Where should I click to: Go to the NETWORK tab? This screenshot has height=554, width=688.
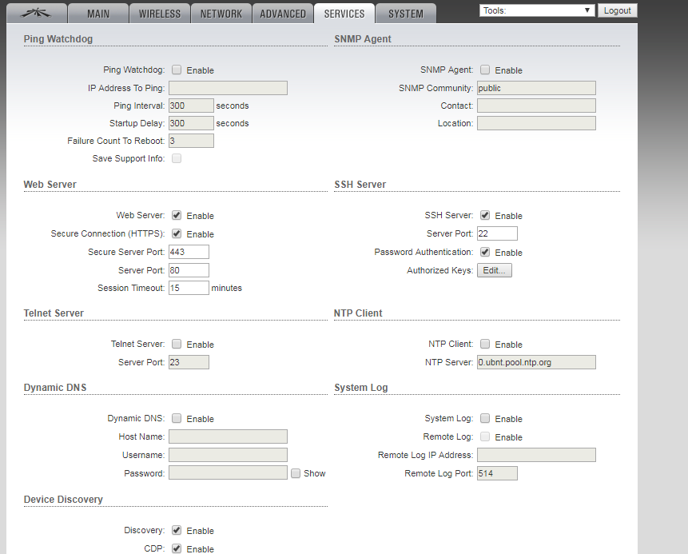tap(221, 14)
